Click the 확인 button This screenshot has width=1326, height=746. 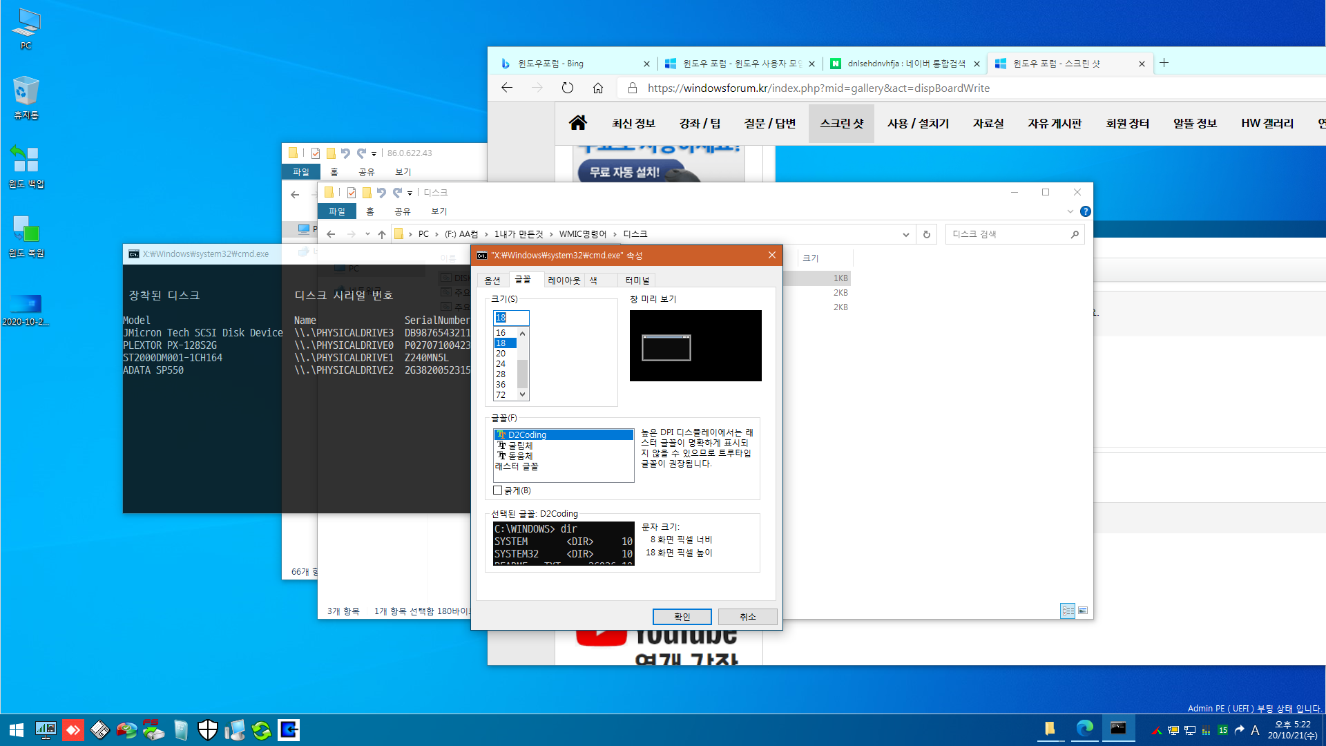682,617
